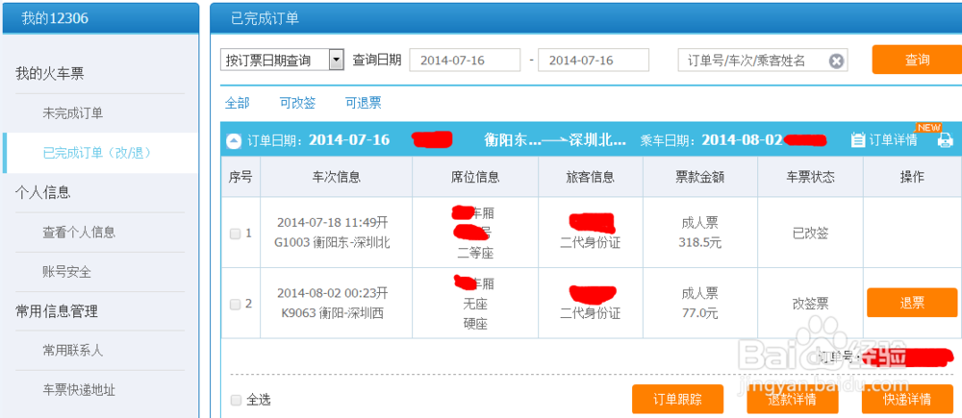Click the 77.0元 fare value
This screenshot has height=418, width=962.
click(x=700, y=313)
